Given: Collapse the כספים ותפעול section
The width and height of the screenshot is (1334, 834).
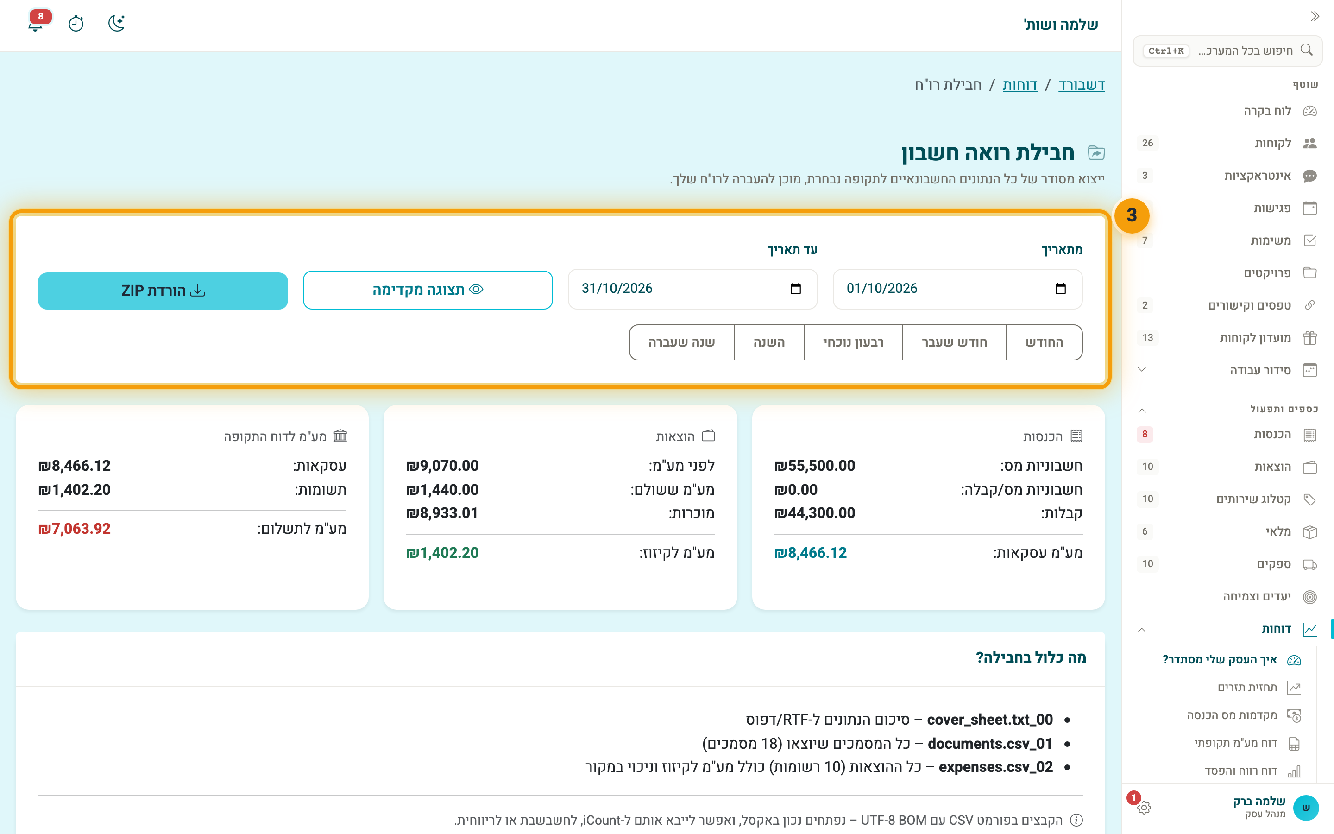Looking at the screenshot, I should coord(1142,410).
